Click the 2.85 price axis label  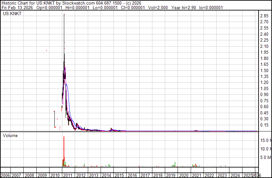click(x=264, y=16)
